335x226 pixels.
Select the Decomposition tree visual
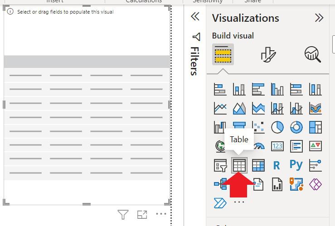tap(220, 184)
